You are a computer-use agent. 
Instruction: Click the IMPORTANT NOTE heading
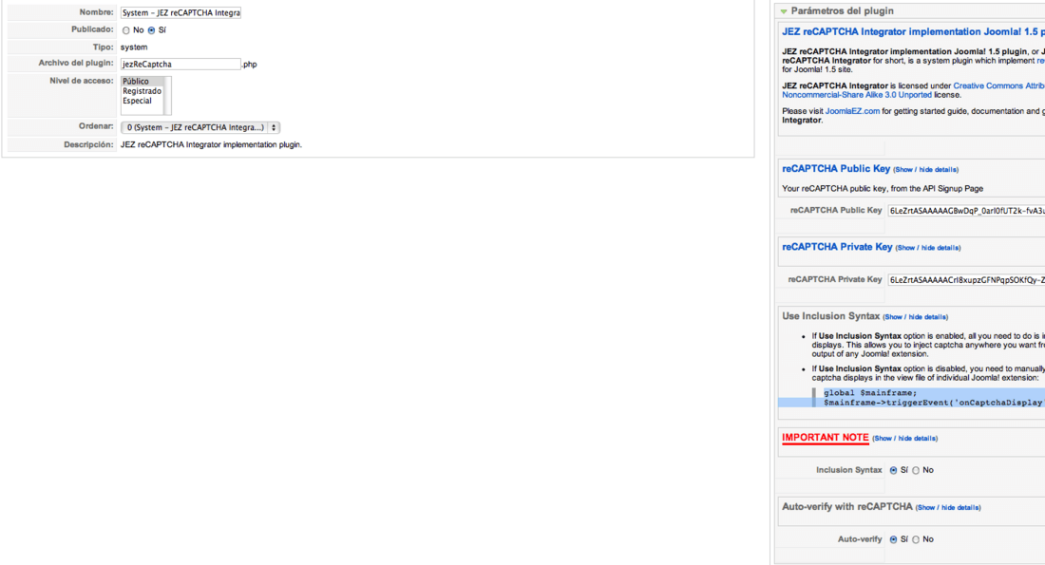click(825, 438)
